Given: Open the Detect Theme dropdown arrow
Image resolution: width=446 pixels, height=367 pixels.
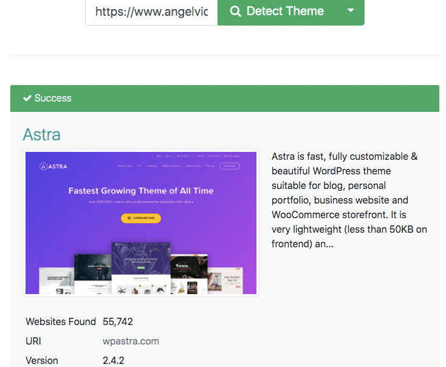Looking at the screenshot, I should [351, 11].
